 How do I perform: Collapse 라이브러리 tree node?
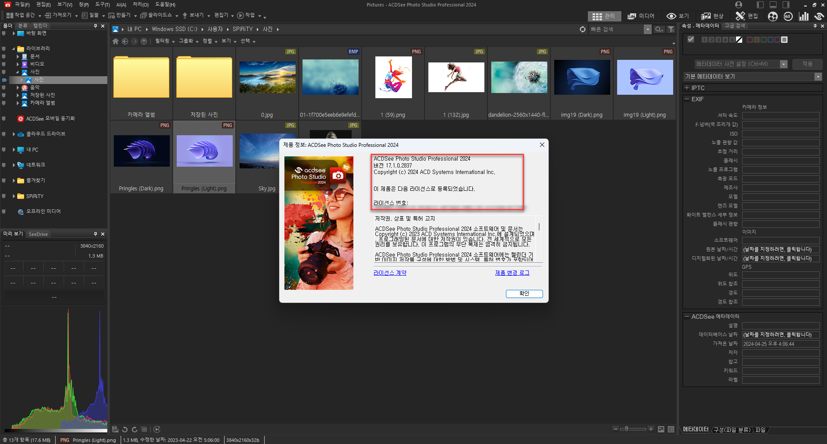pos(14,49)
